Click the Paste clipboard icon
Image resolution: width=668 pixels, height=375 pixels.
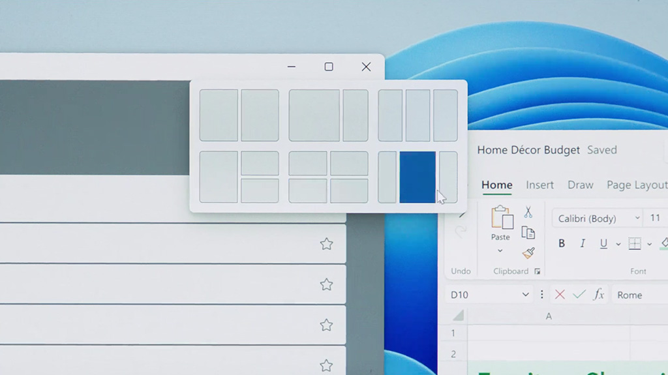[x=502, y=217]
